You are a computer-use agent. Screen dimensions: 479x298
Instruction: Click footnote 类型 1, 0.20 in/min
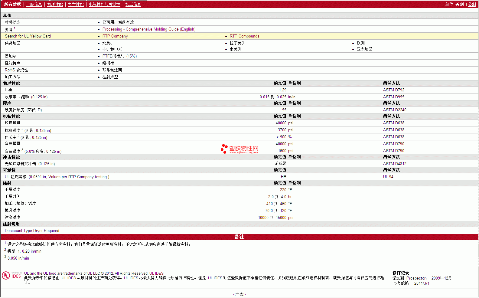point(24,251)
